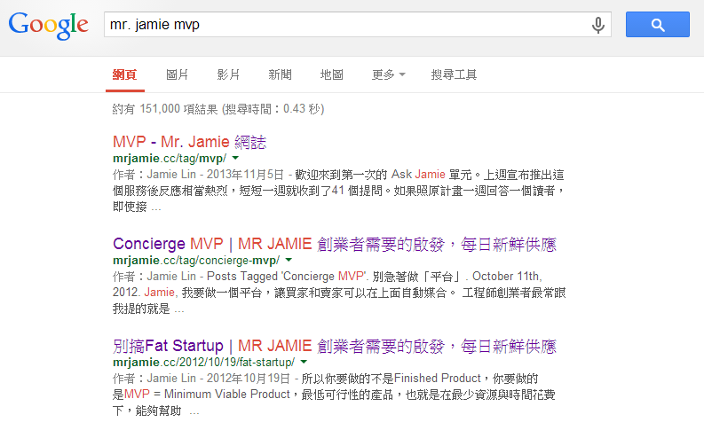The width and height of the screenshot is (704, 430).
Task: Expand arrow next to mrjamie.cc/tag/concierge-mvp/ URL
Action: pos(289,260)
